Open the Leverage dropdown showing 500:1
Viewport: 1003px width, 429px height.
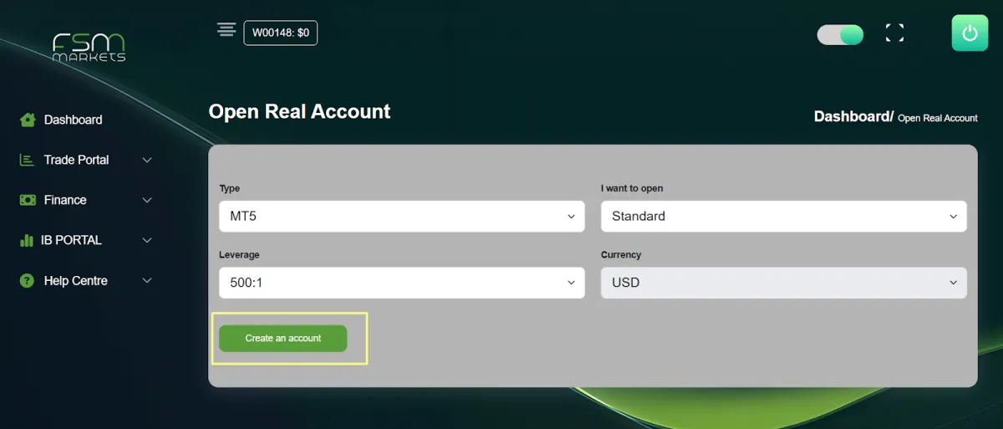point(402,283)
